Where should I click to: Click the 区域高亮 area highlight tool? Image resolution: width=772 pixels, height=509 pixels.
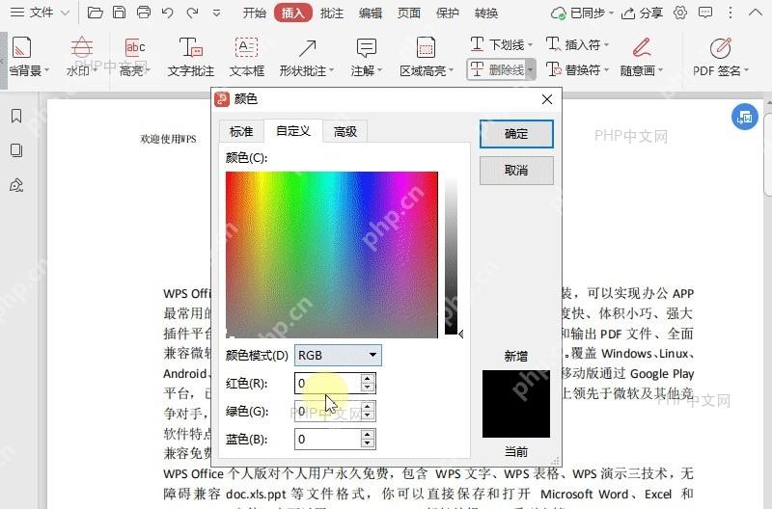click(426, 57)
